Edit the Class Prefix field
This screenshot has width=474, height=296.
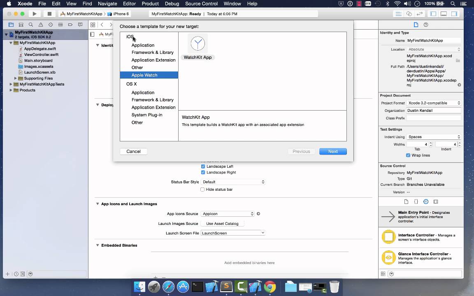coord(434,118)
